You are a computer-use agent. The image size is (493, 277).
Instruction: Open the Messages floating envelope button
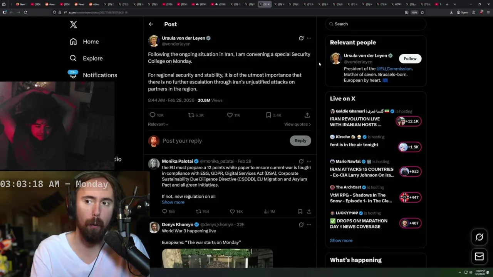(x=479, y=257)
